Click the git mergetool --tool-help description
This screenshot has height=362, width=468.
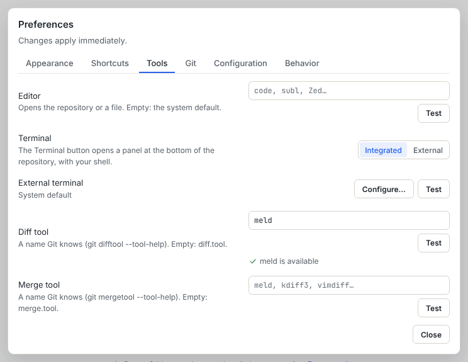(x=113, y=303)
